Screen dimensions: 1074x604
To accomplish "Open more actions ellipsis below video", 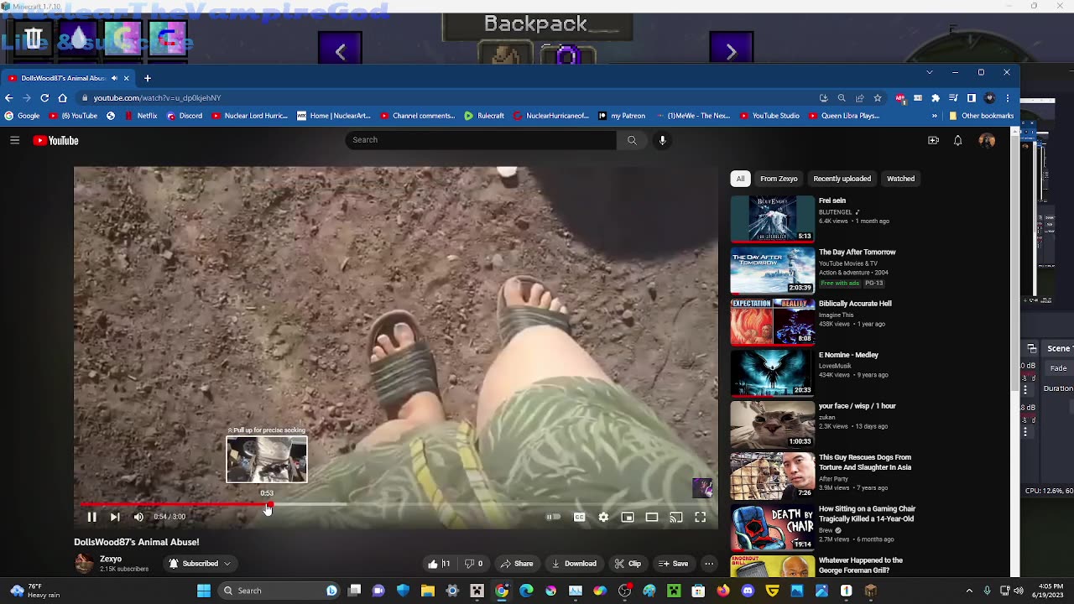I will tap(709, 564).
